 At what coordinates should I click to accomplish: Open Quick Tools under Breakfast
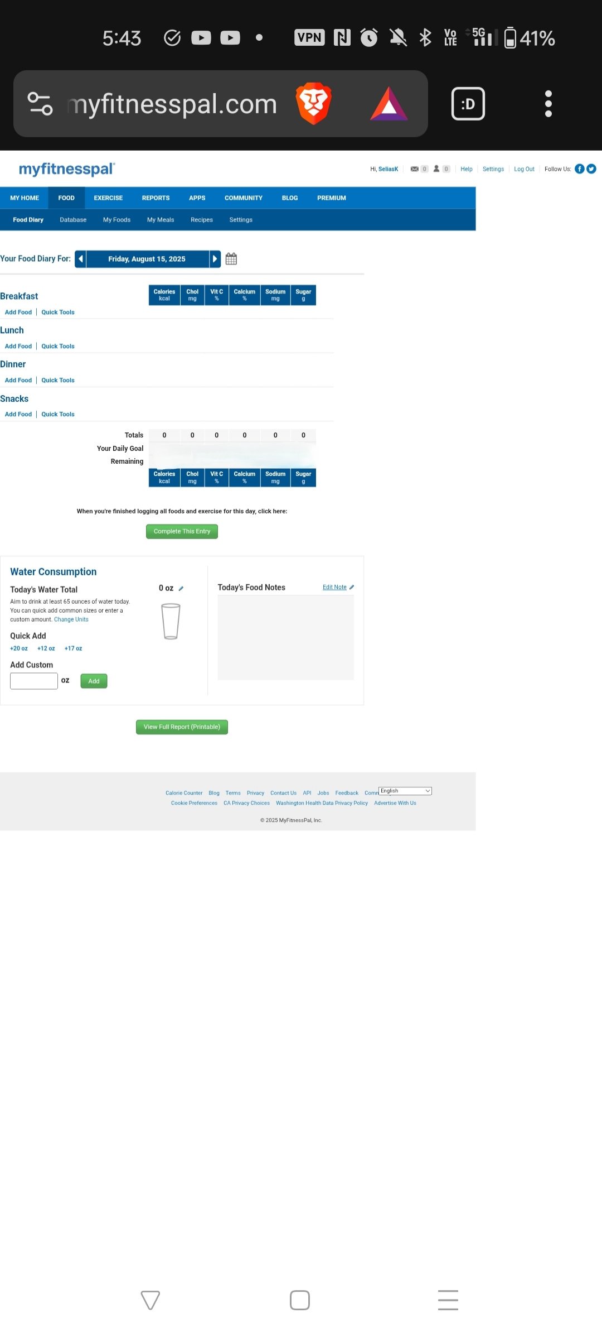click(58, 312)
